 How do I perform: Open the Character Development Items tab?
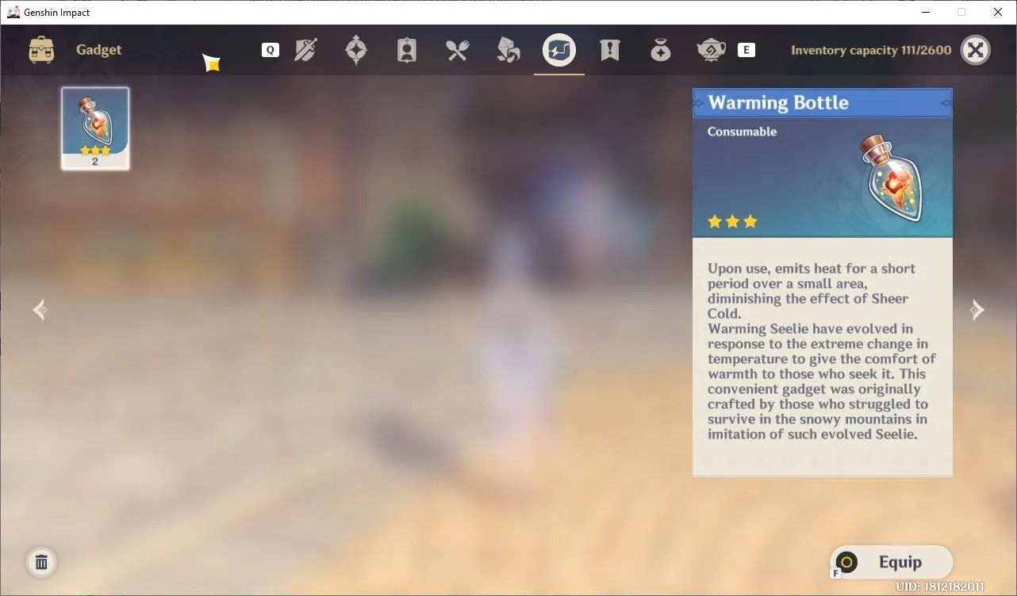click(407, 50)
